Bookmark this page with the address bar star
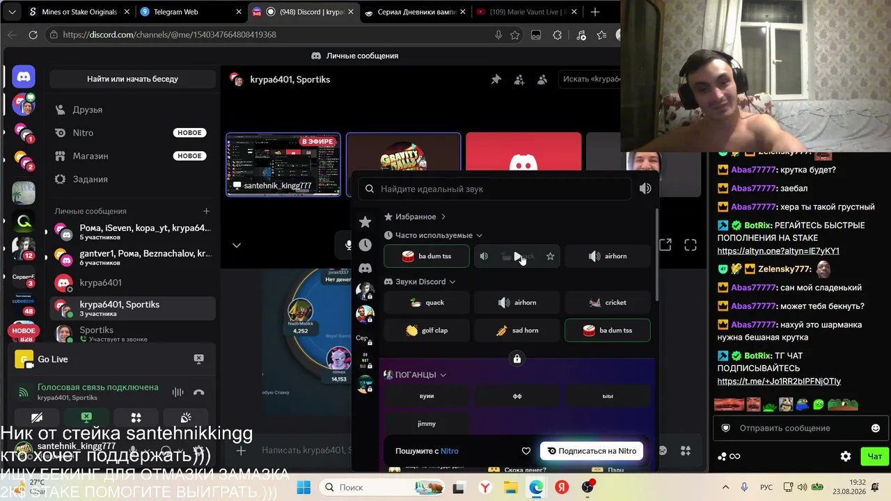This screenshot has height=501, width=891. (515, 35)
